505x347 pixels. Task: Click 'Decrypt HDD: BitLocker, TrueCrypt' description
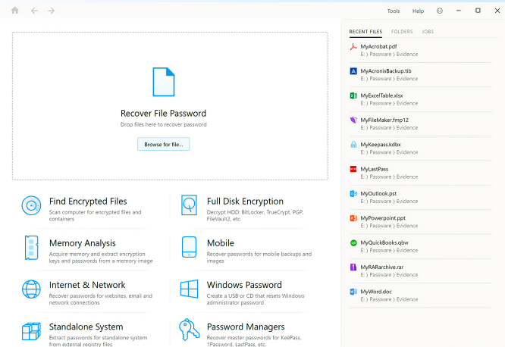(x=255, y=215)
